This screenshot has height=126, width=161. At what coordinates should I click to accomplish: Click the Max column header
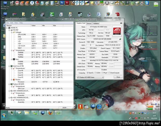point(58,25)
